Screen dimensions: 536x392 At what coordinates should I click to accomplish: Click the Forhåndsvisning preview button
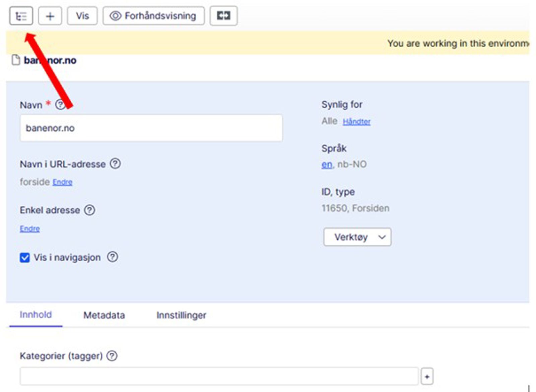tap(153, 16)
